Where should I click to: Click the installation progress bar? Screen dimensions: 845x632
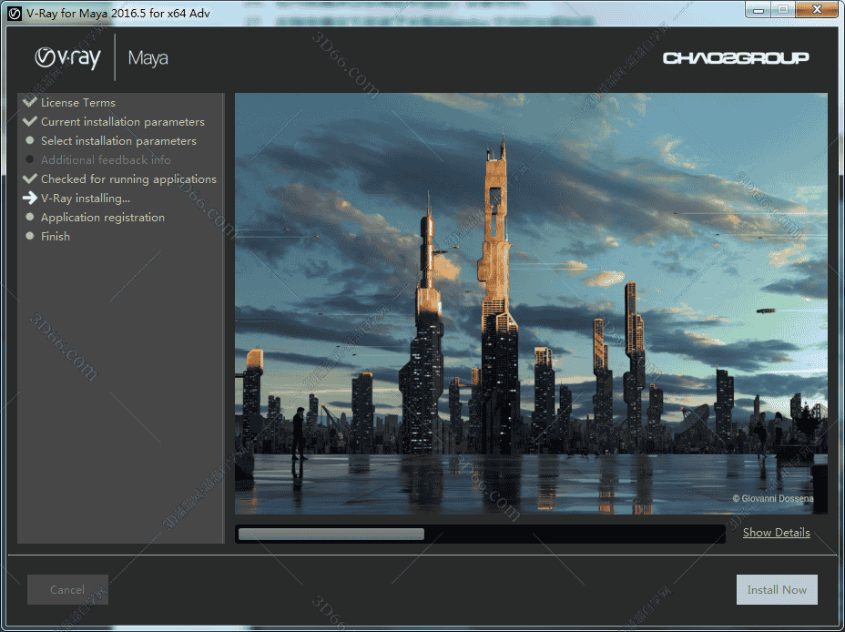[480, 534]
